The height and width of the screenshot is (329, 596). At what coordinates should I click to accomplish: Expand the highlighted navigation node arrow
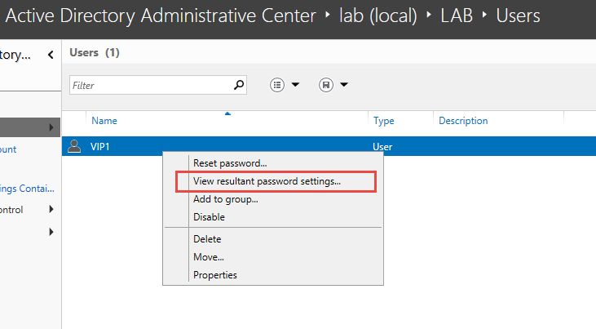tap(51, 127)
